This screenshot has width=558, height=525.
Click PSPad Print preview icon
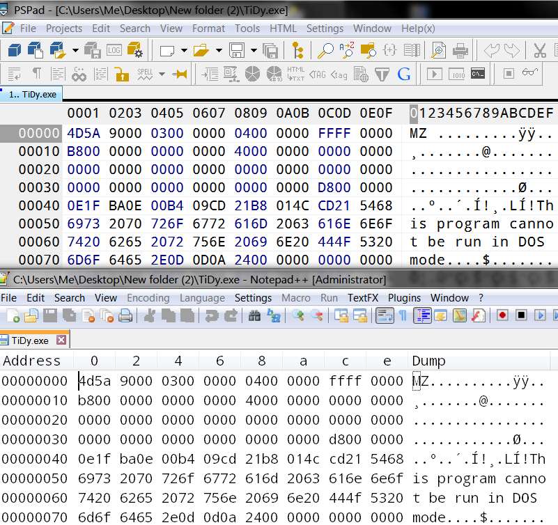(438, 50)
